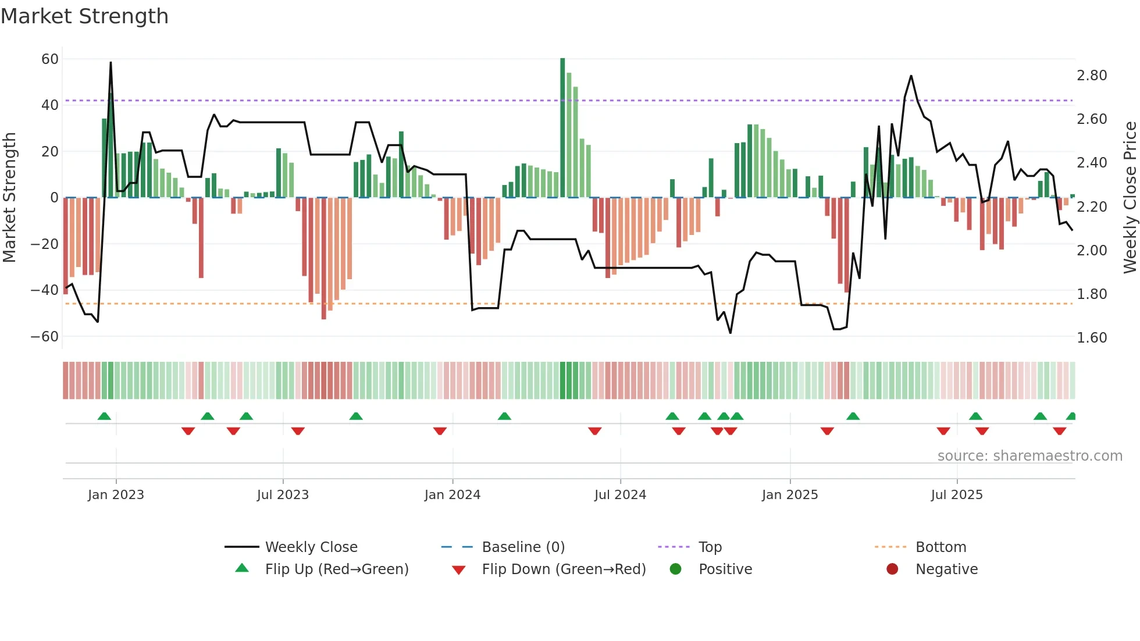Viewport: 1140px width, 641px height.
Task: Click the orange dotted Bottom swatch in legend
Action: 890,547
